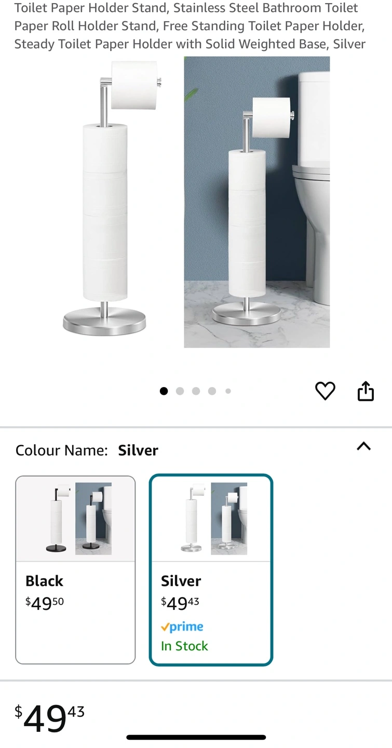Tap the product title text
Screen dimensions: 392x748
190,26
